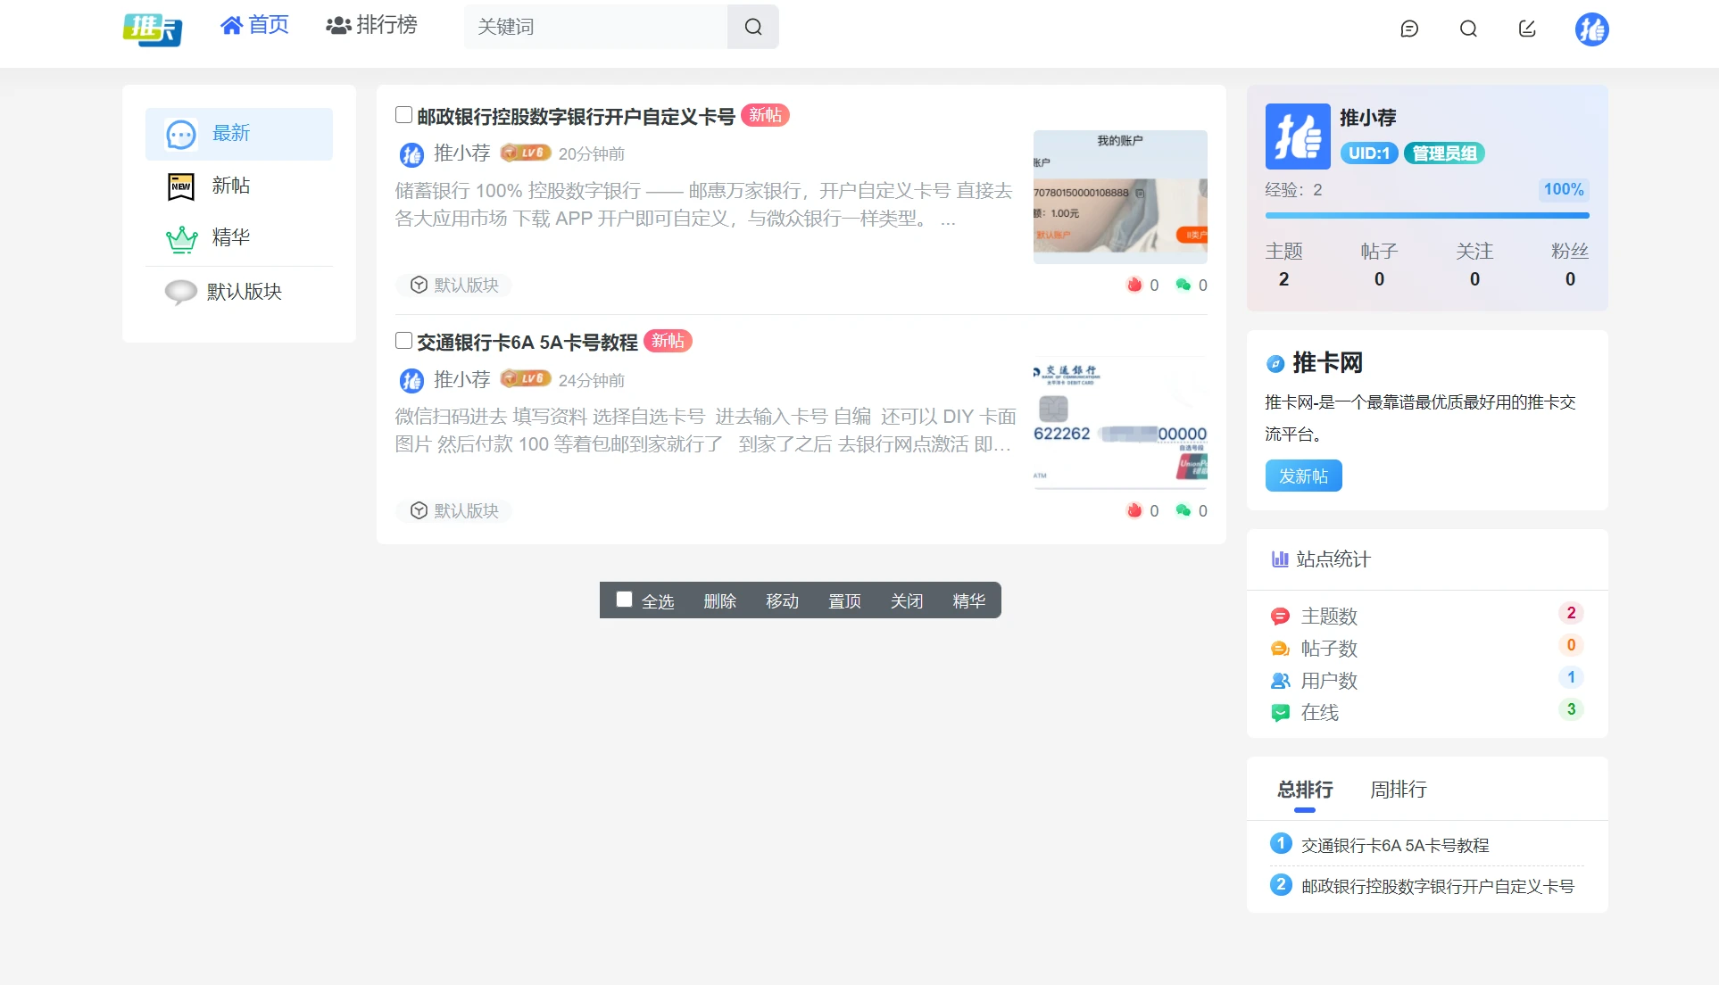Screen dimensions: 1719x985
Task: Open the user avatar icon at top right
Action: click(1591, 29)
